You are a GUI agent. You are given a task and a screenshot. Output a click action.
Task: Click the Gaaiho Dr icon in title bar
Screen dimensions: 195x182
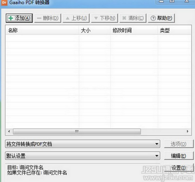4,2
